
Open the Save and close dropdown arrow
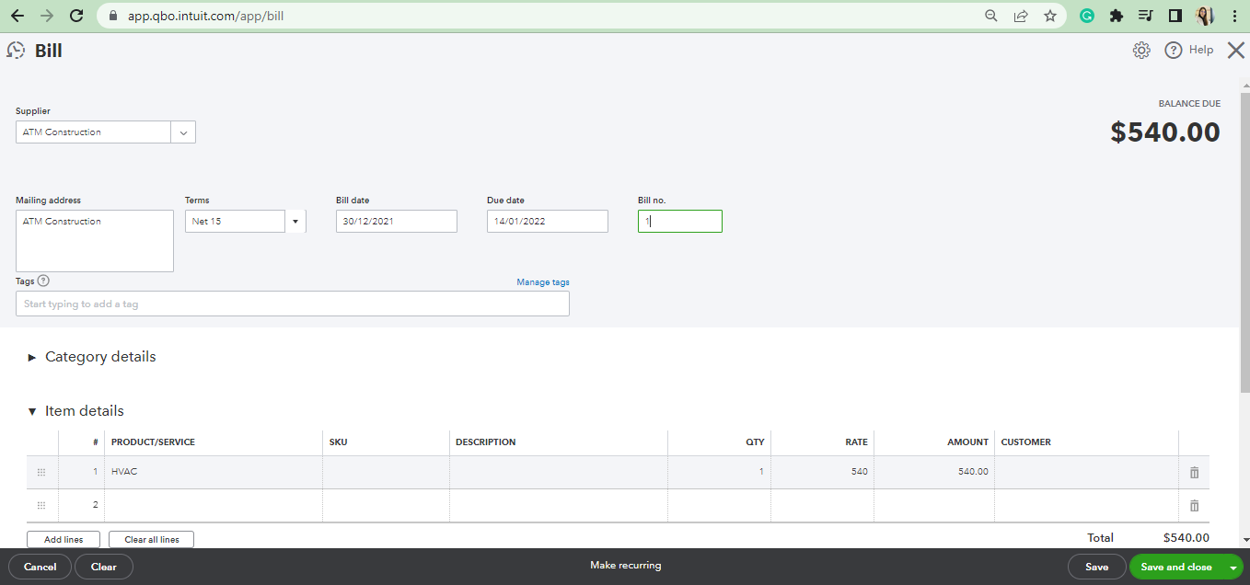pos(1233,568)
